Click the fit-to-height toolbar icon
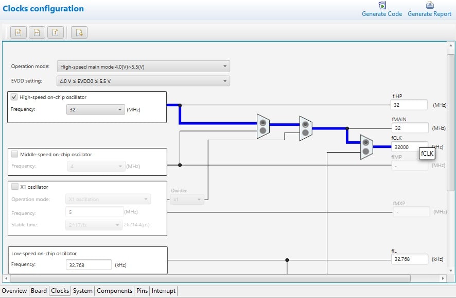This screenshot has width=456, height=298. tap(55, 32)
